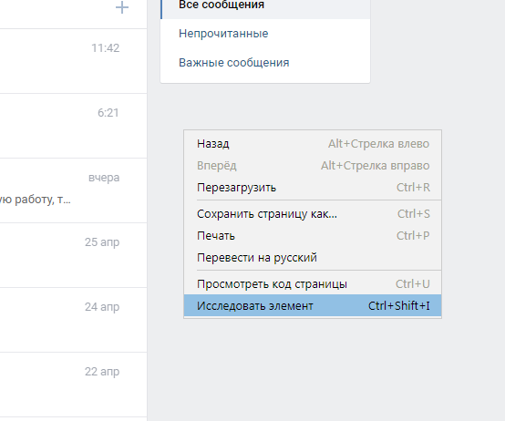This screenshot has height=421, width=505.
Task: Choose "Назад" in the context menu
Action: click(313, 144)
